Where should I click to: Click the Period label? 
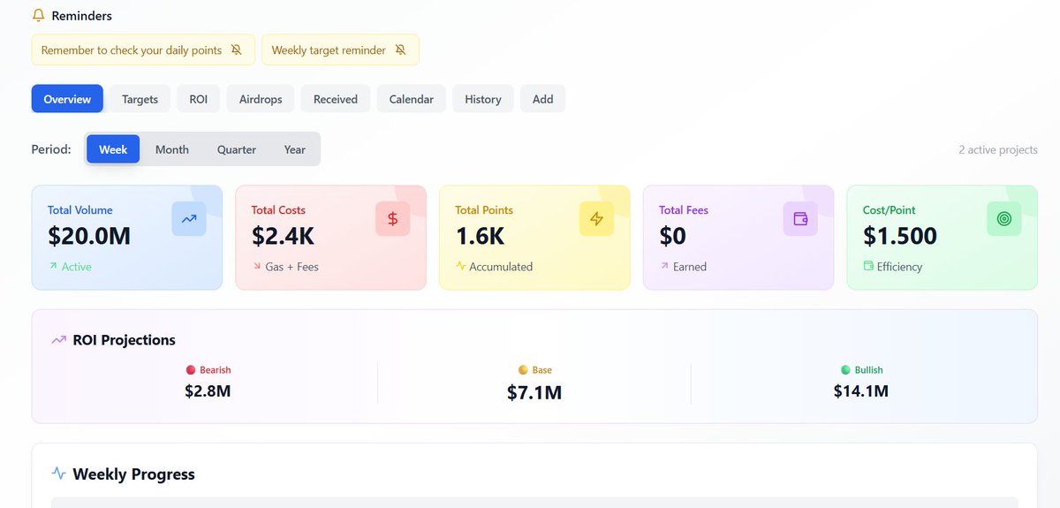51,149
